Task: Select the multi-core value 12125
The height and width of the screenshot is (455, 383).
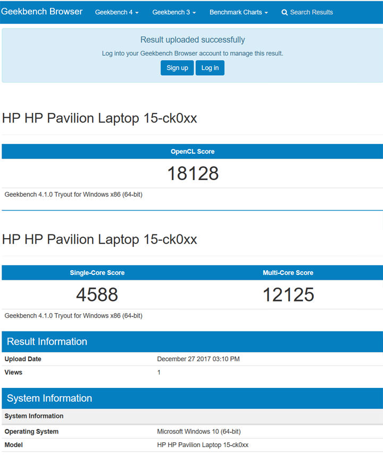Action: click(x=288, y=295)
